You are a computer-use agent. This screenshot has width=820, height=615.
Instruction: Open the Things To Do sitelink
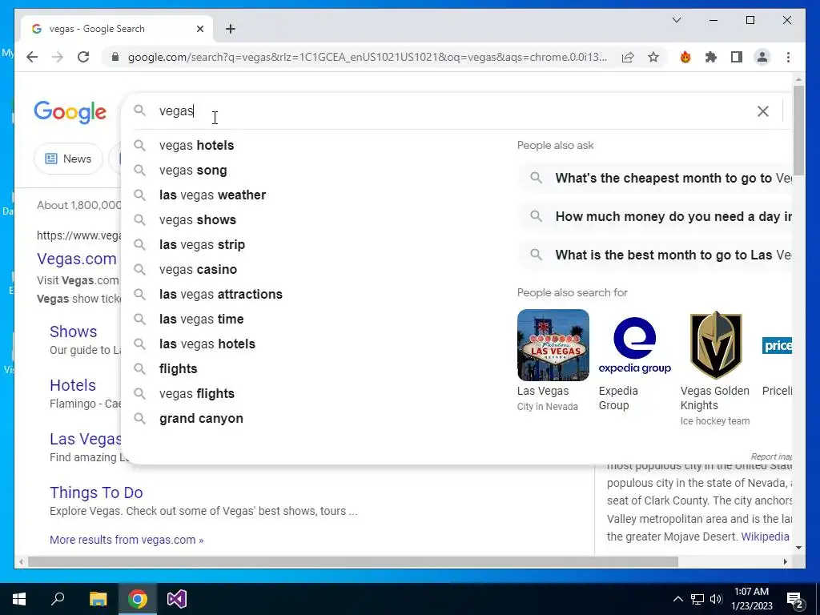(x=96, y=492)
